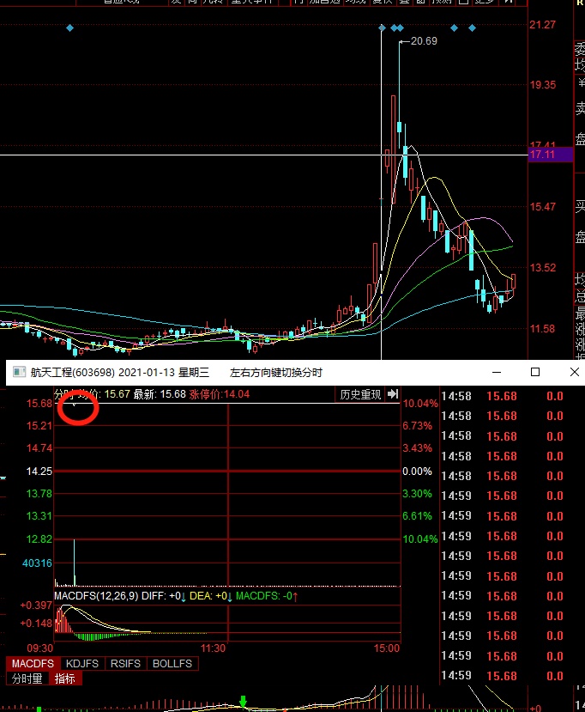585x712 pixels.
Task: Switch to the KDJFS indicator tab
Action: [82, 663]
